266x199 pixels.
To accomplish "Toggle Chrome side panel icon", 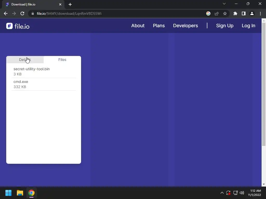I will (244, 13).
